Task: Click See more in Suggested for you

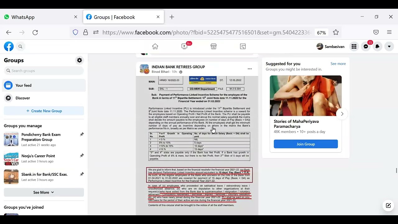Action: [x=338, y=64]
